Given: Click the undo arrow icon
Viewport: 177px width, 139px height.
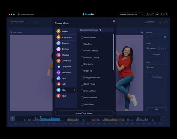Looking at the screenshot, I should click(159, 22).
